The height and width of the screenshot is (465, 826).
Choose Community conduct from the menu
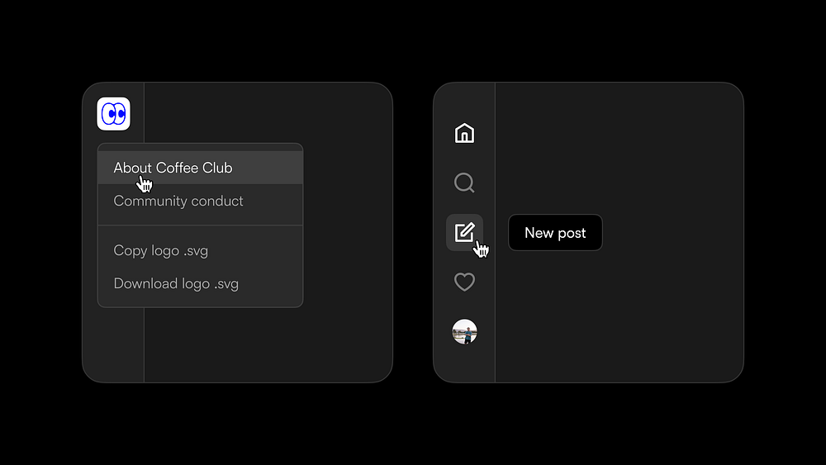coord(178,201)
